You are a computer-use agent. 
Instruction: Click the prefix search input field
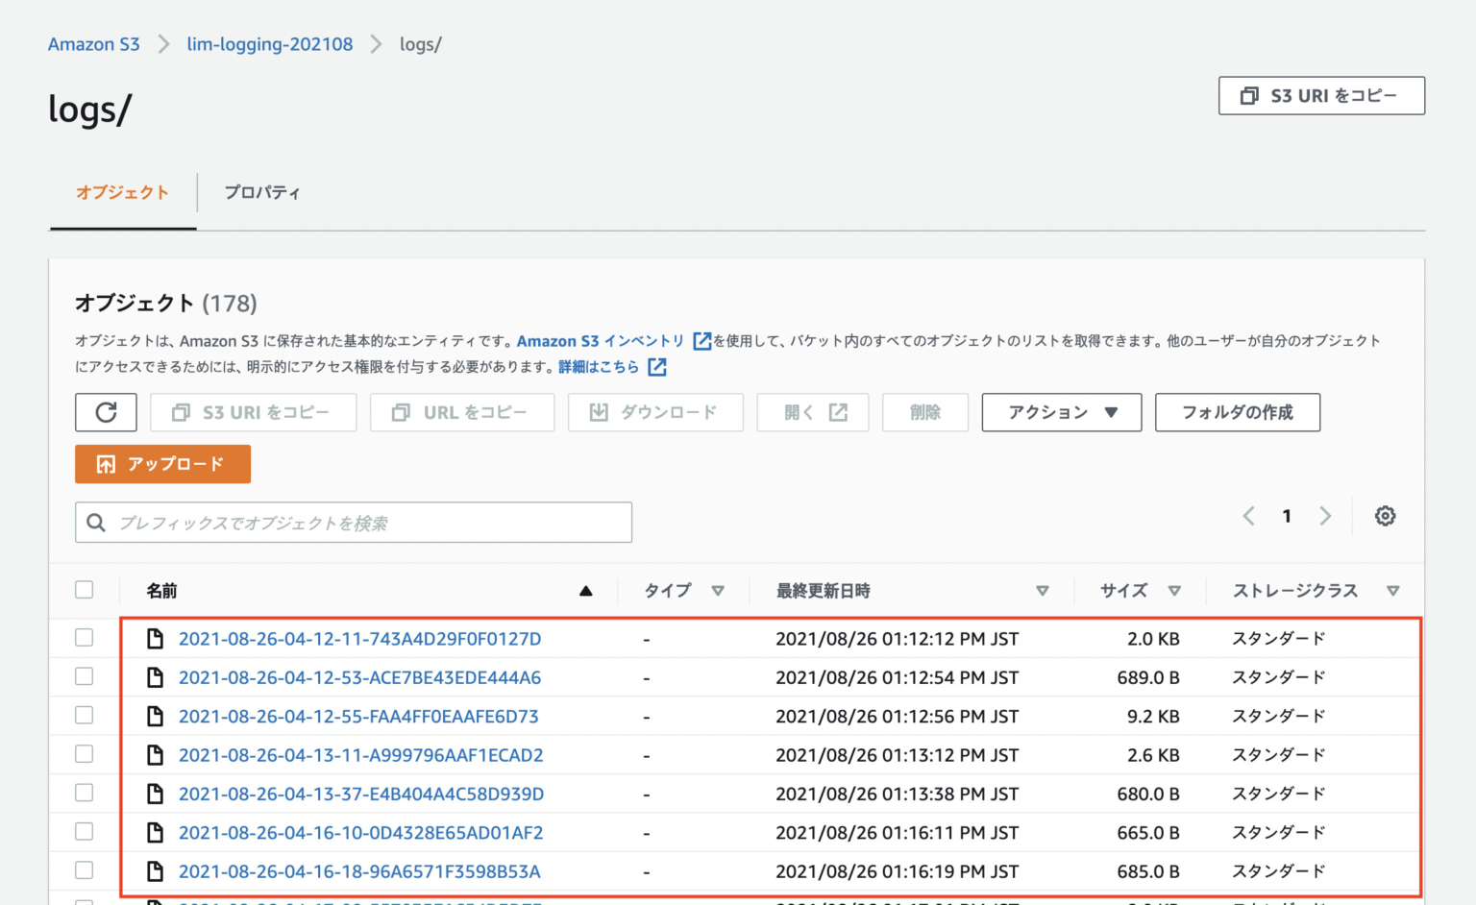point(356,522)
